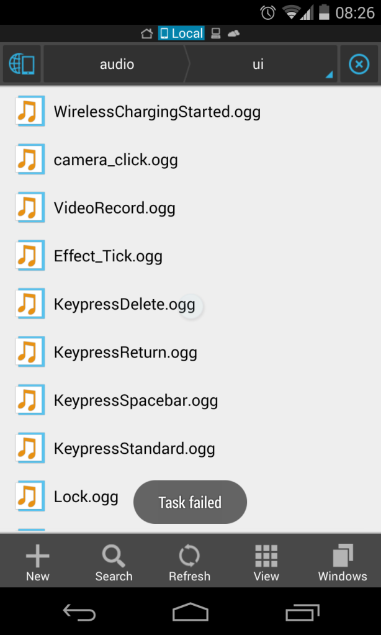The image size is (381, 635).
Task: Expand the ui folder dropdown arrow
Action: (x=329, y=73)
